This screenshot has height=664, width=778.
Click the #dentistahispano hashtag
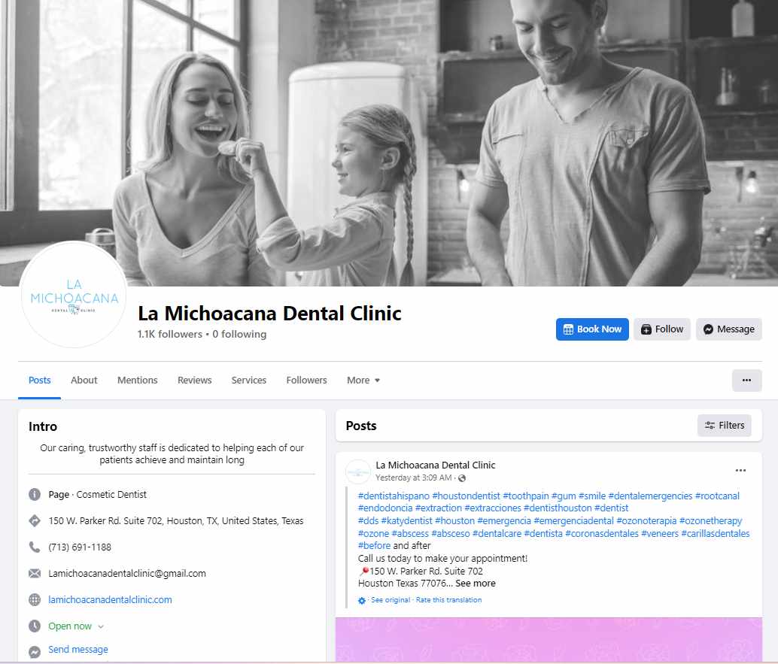(x=394, y=496)
